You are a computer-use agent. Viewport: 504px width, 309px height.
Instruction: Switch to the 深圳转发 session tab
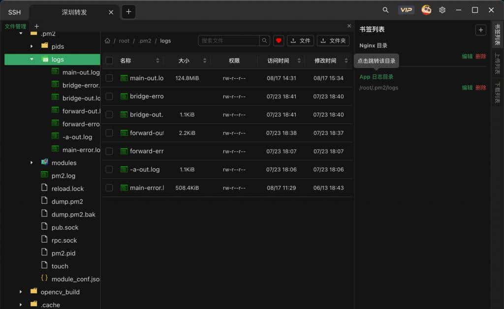tap(73, 12)
